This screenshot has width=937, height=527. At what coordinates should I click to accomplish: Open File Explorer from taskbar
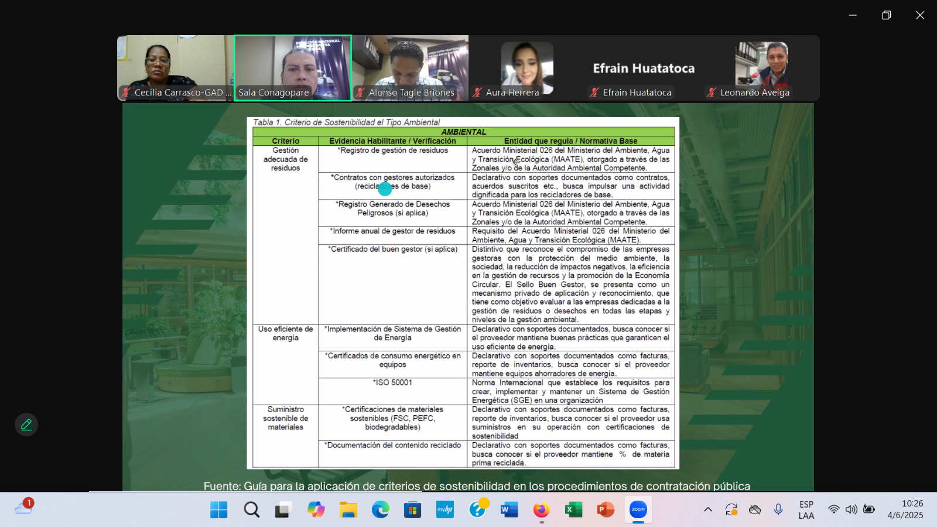tap(348, 510)
